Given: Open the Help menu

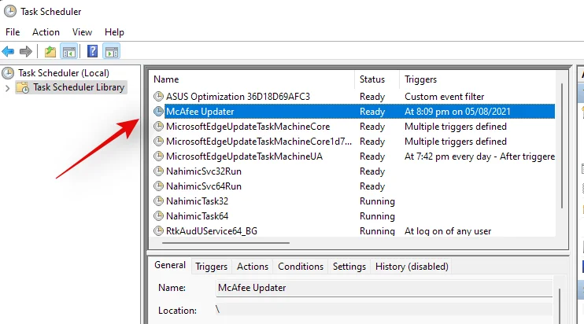Looking at the screenshot, I should [114, 32].
